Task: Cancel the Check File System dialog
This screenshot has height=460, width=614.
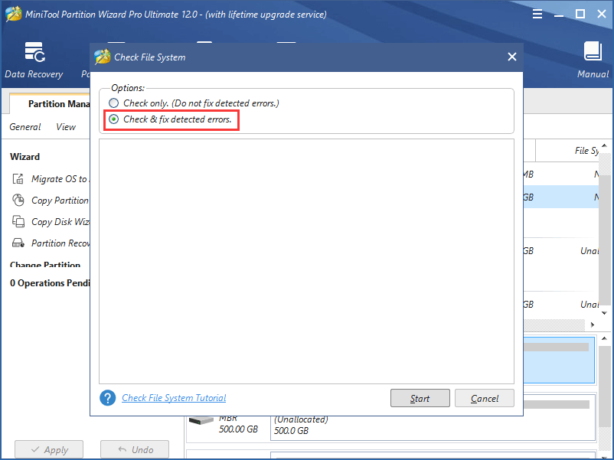Action: [x=485, y=398]
